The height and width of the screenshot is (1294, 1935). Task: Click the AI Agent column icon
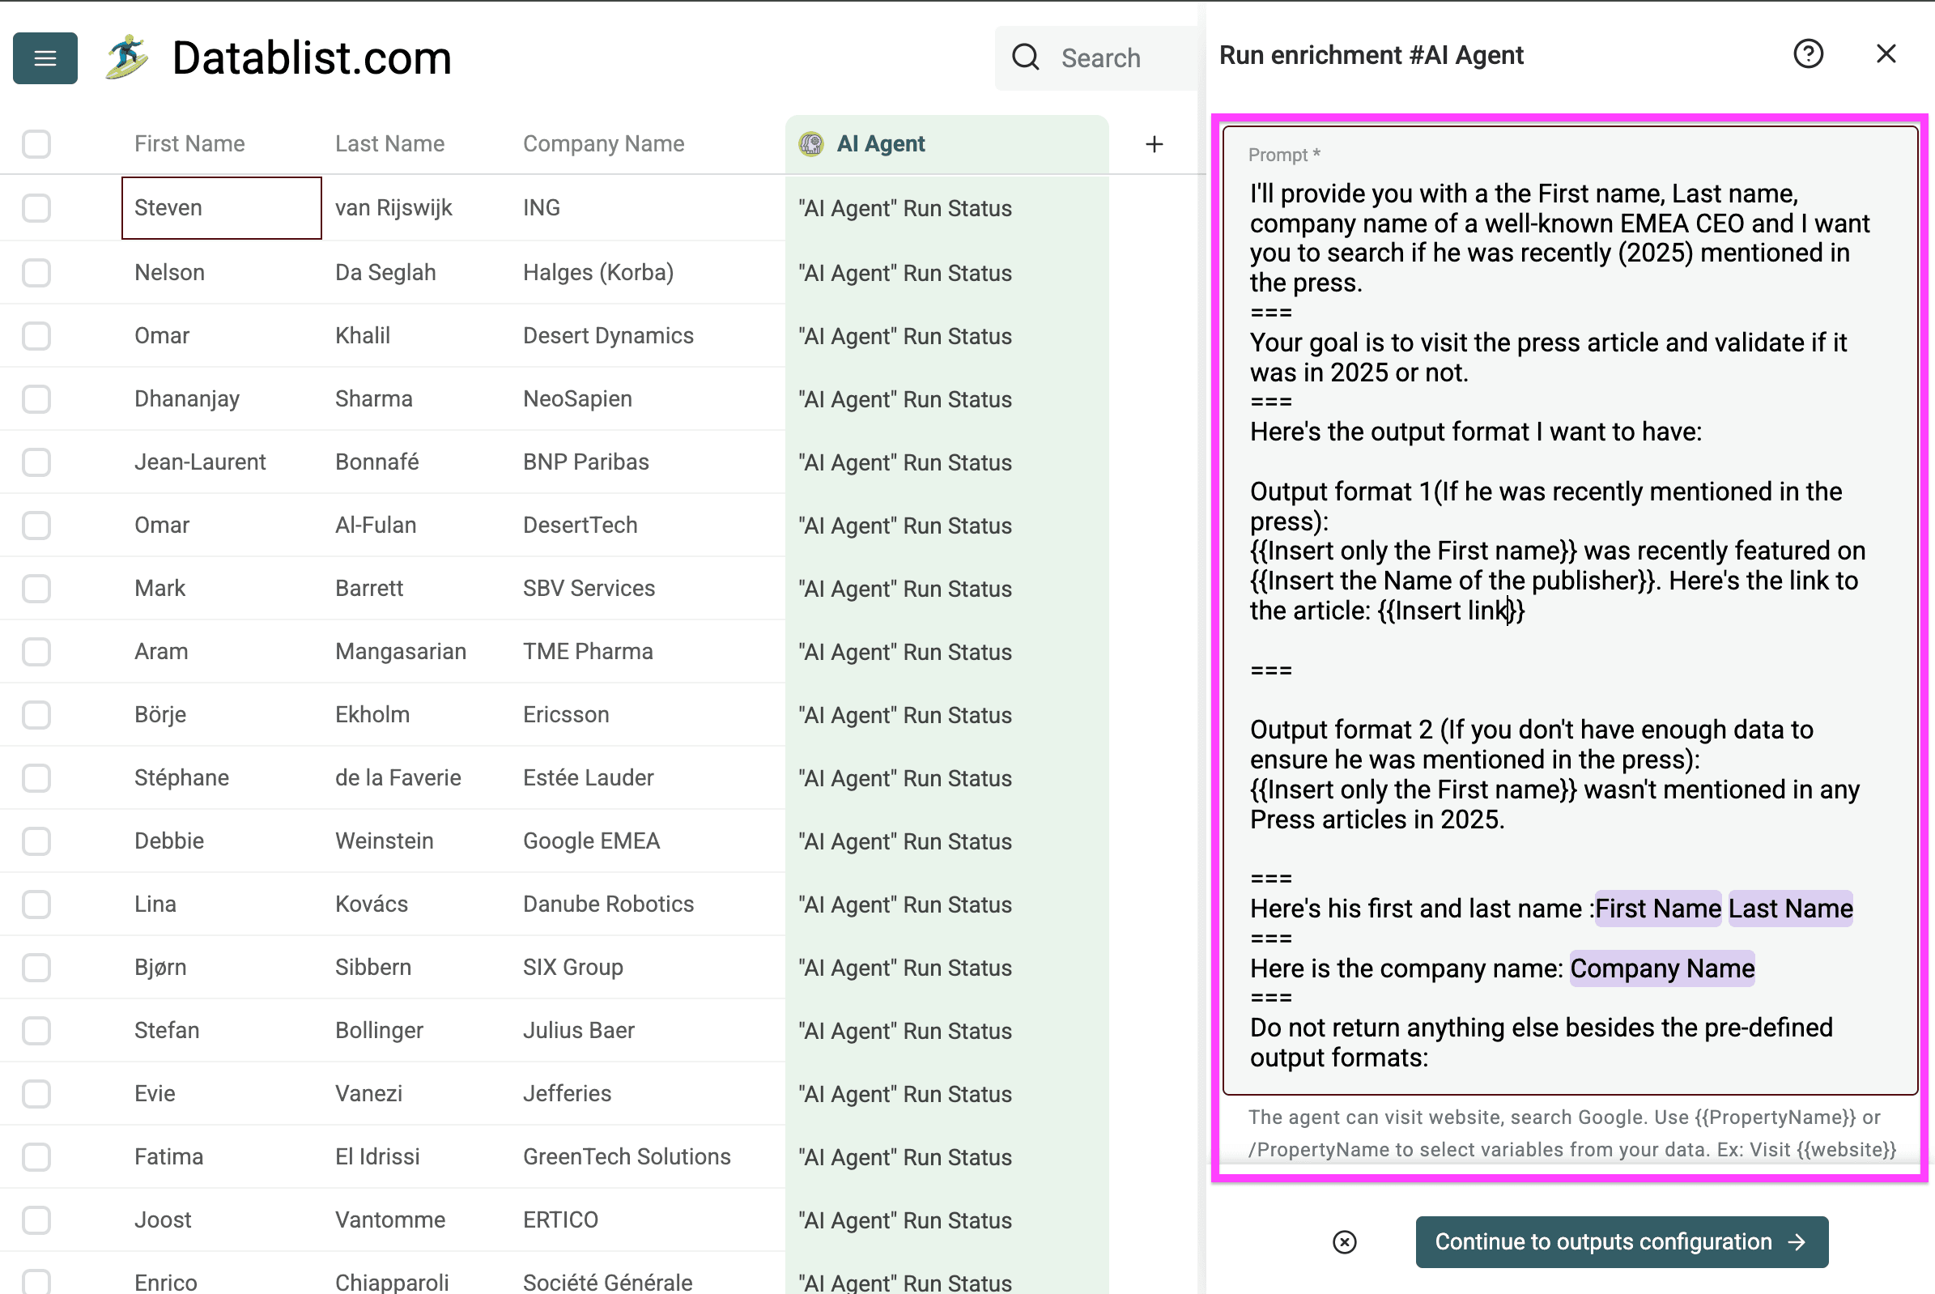pyautogui.click(x=811, y=143)
